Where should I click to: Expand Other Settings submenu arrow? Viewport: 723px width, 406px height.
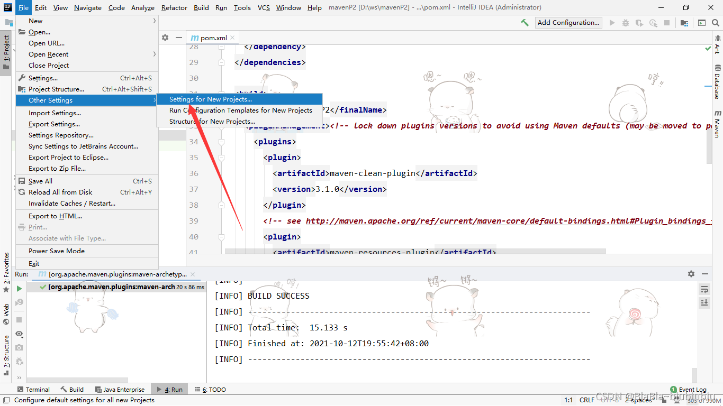point(155,100)
